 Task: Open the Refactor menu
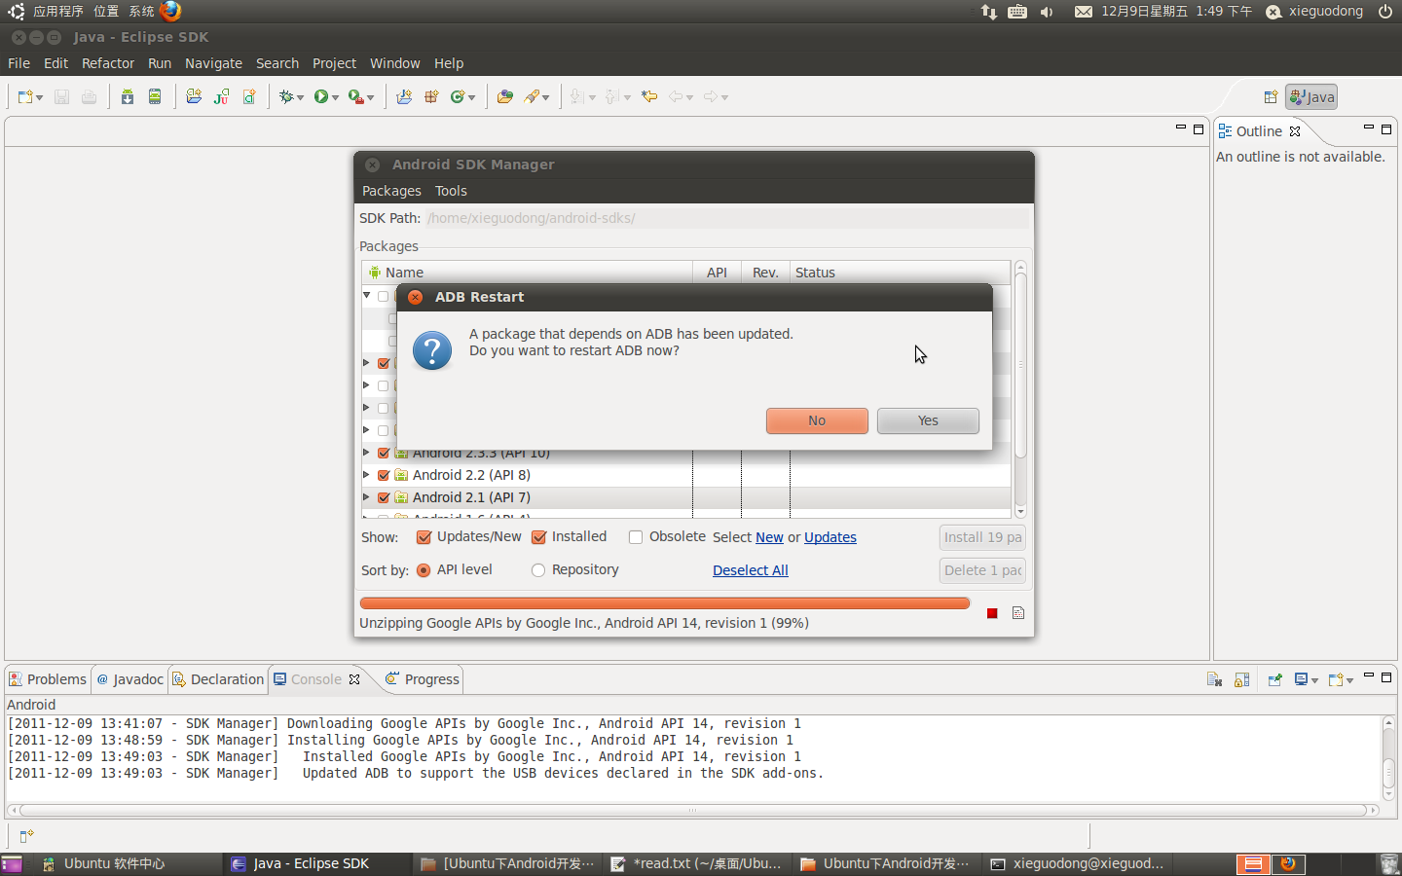(x=108, y=63)
